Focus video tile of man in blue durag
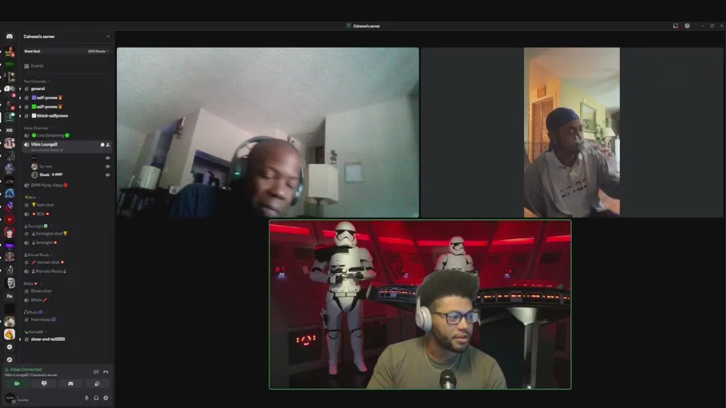Viewport: 726px width, 408px height. (x=572, y=133)
